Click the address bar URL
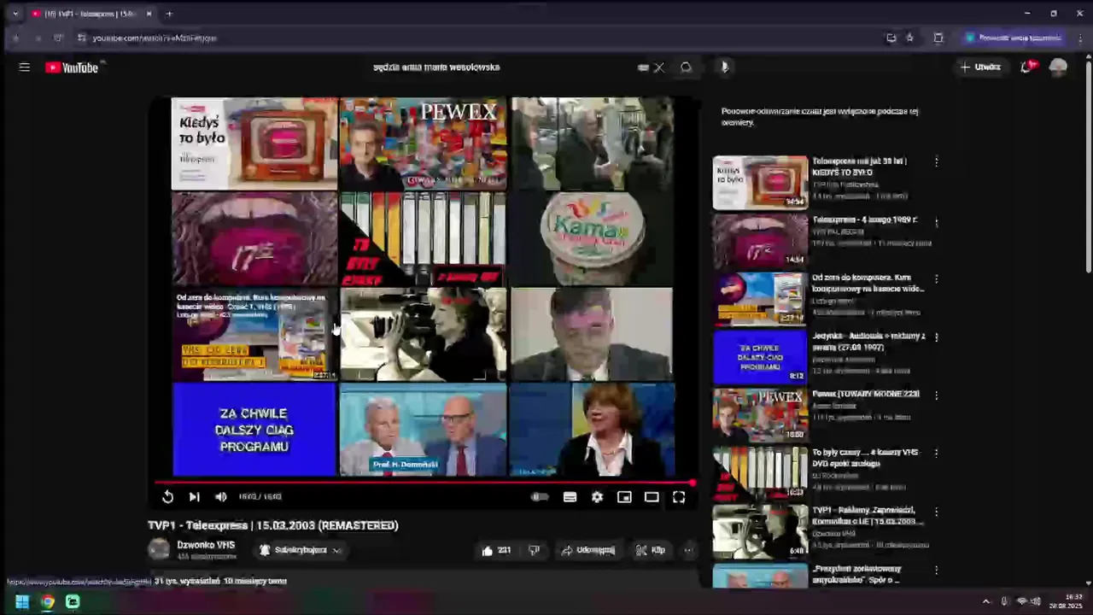 pos(155,38)
